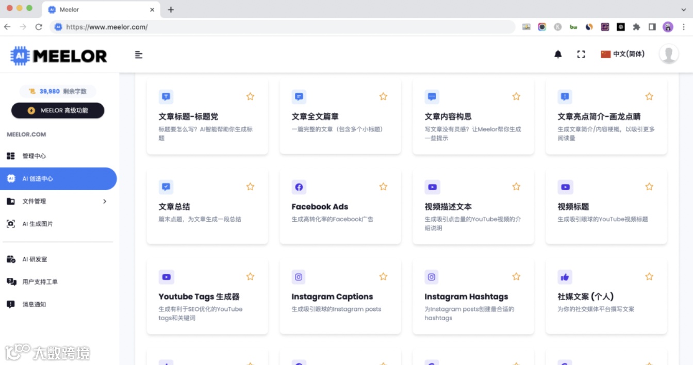
Task: Click the 文章全文篇章 card icon
Action: click(x=299, y=96)
